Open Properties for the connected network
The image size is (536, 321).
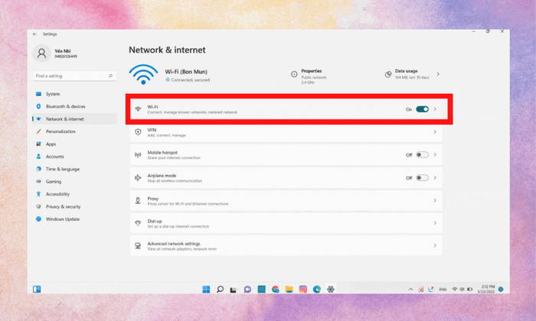pos(309,76)
